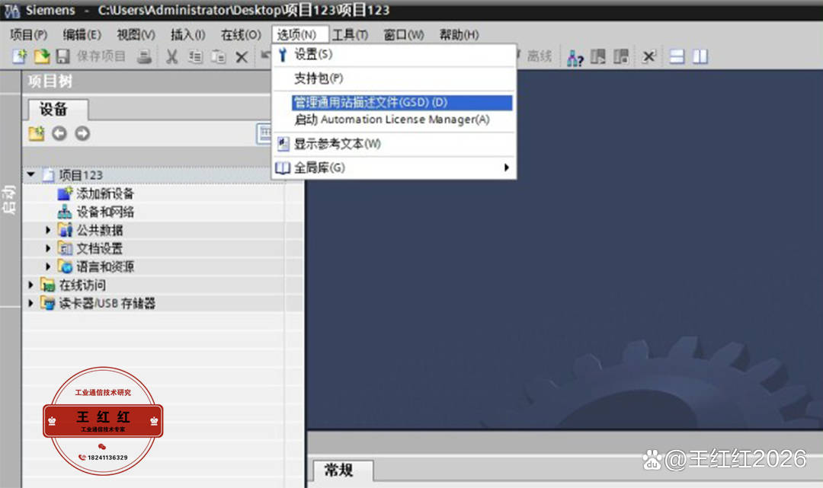Open the 在线(O) menu

pyautogui.click(x=241, y=34)
